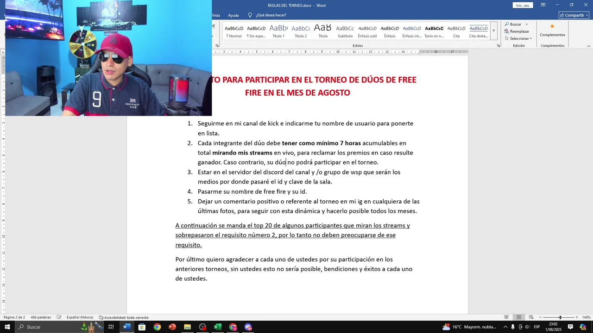593x333 pixels.
Task: Collapse the ribbon with the chevron
Action: pyautogui.click(x=589, y=46)
